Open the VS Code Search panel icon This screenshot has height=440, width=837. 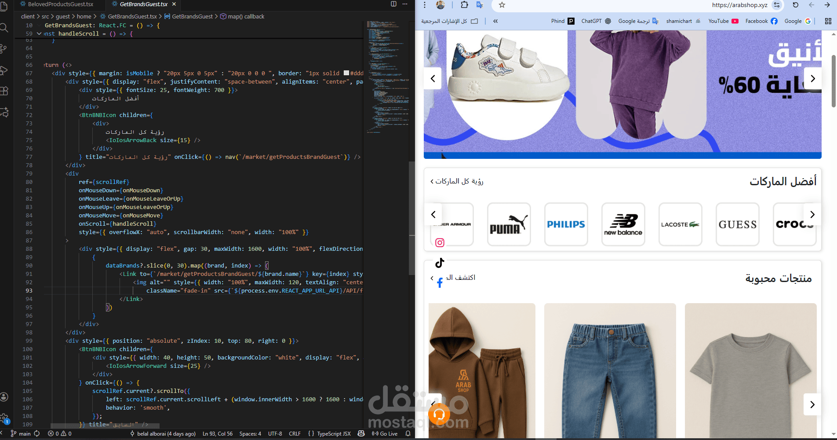point(4,28)
